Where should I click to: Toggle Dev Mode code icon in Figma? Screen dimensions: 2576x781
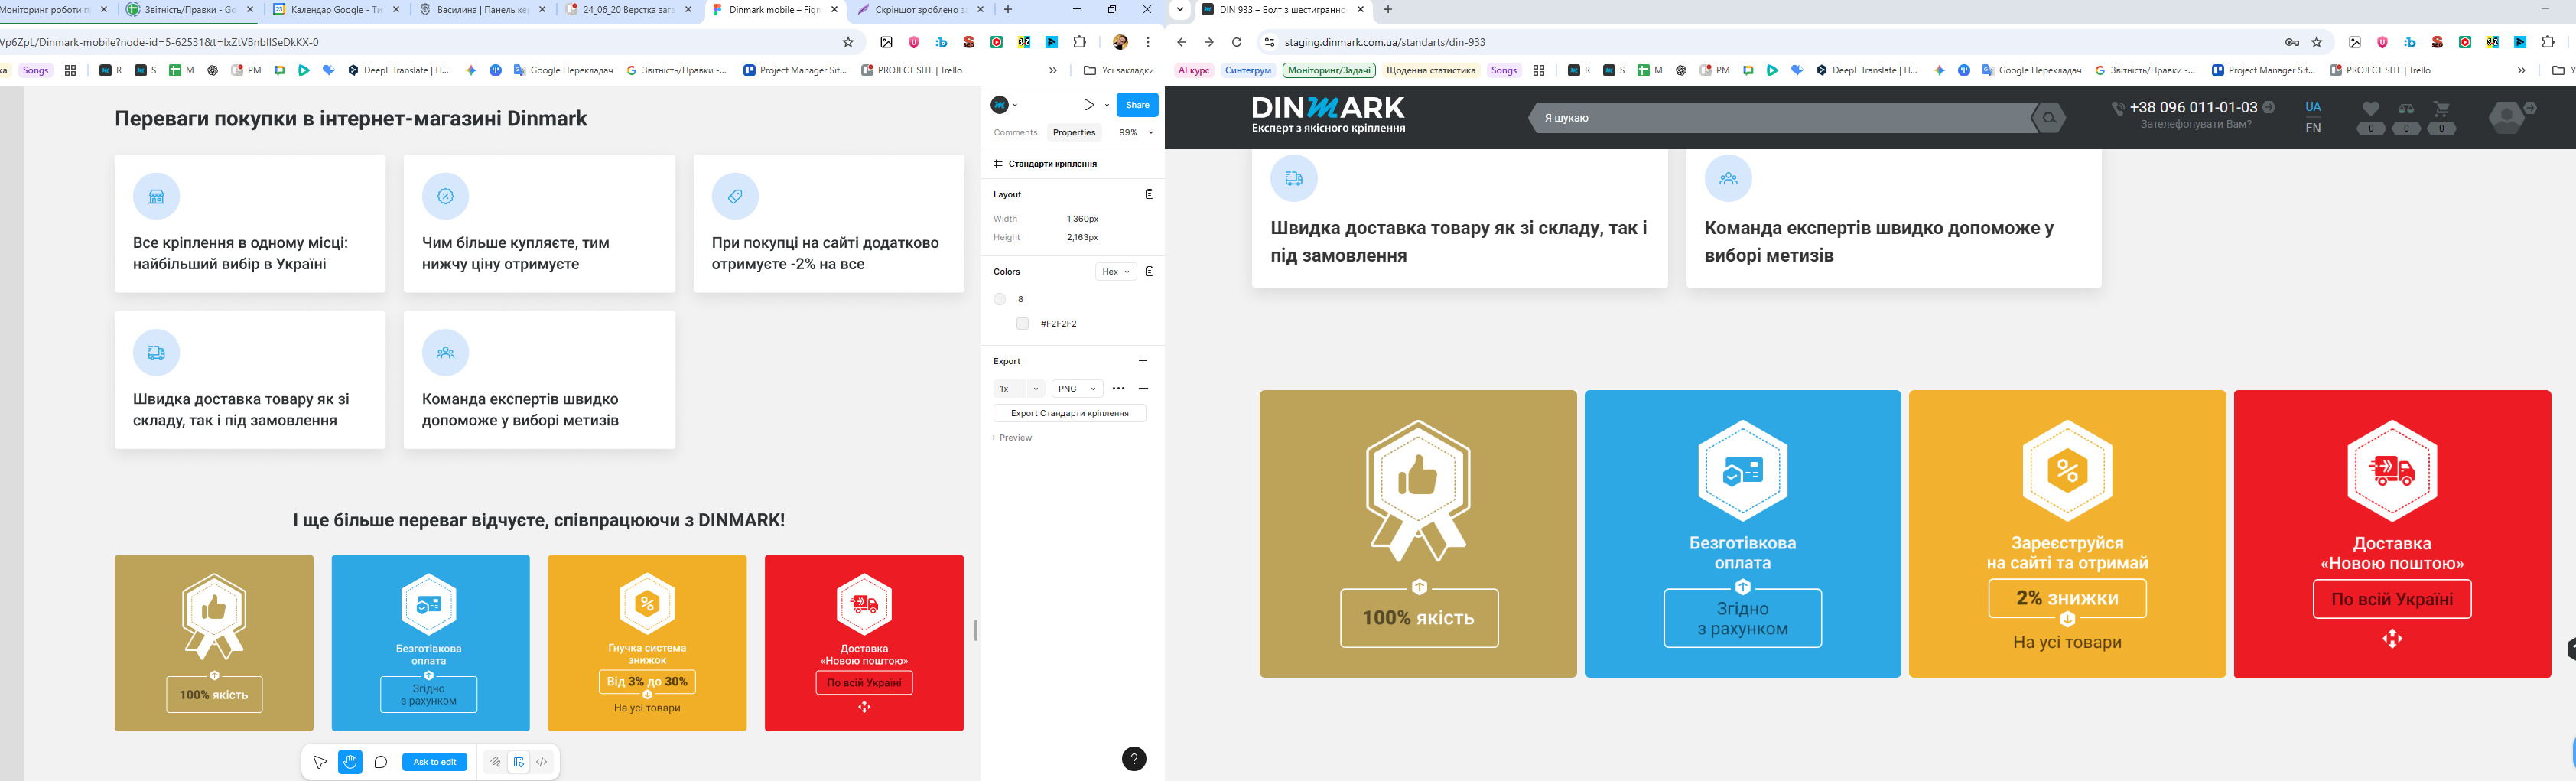pos(541,762)
